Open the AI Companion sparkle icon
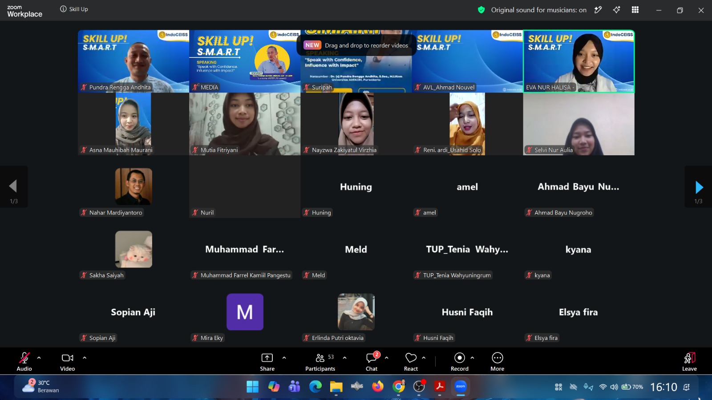712x400 pixels. 616,10
